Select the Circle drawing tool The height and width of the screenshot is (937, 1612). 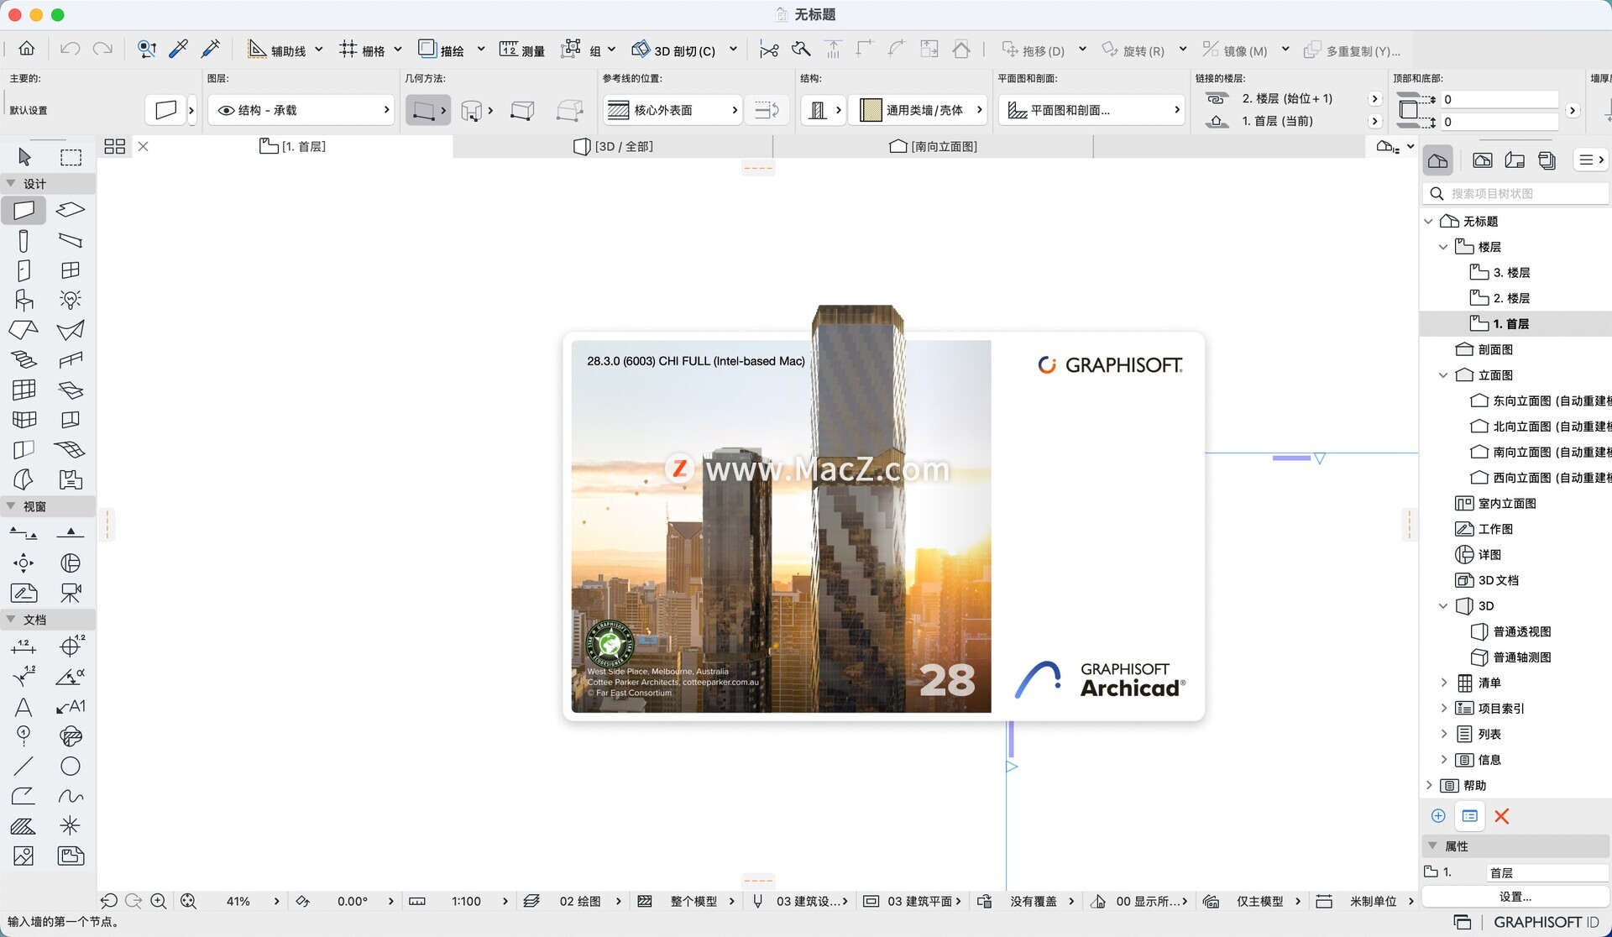[71, 767]
